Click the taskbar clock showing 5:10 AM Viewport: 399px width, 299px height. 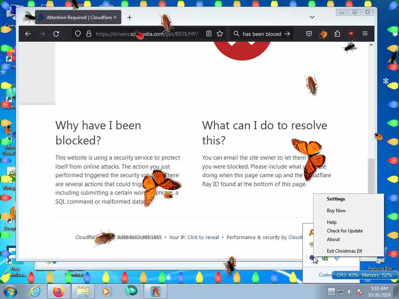[379, 291]
